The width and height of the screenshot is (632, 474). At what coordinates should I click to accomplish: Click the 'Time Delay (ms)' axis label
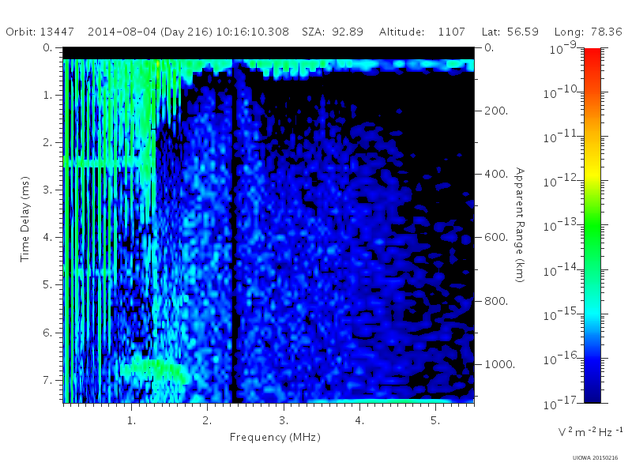pyautogui.click(x=25, y=219)
